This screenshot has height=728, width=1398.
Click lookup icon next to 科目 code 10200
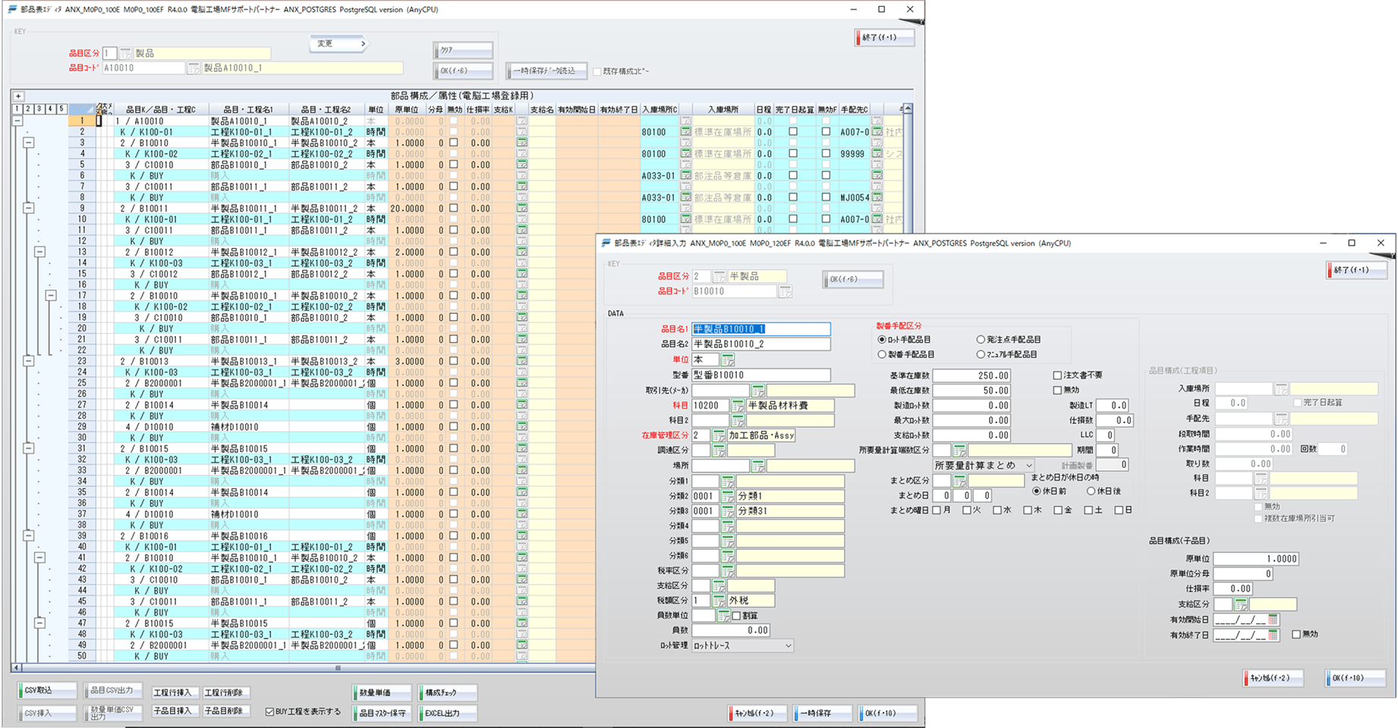click(x=737, y=406)
